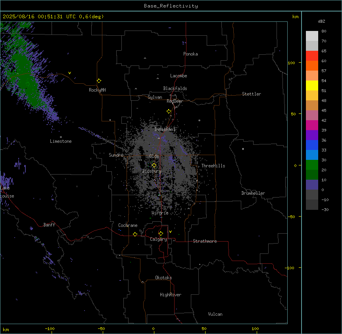
Task: Click the Base_Reflectivity title
Action: [x=171, y=6]
